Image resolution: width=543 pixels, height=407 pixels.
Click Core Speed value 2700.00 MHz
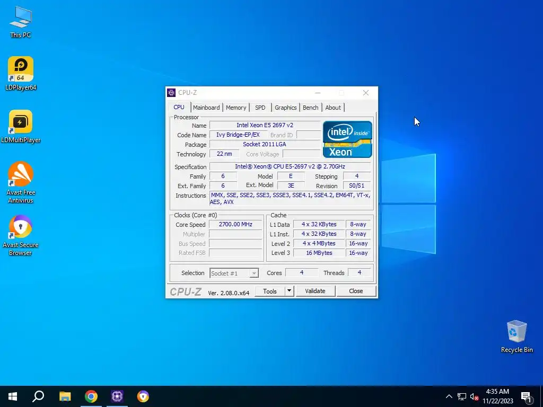click(x=235, y=224)
